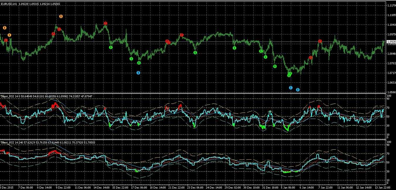The image size is (396, 190).
Task: Click the red marker at the 14 Dec peak
Action: pos(106,23)
